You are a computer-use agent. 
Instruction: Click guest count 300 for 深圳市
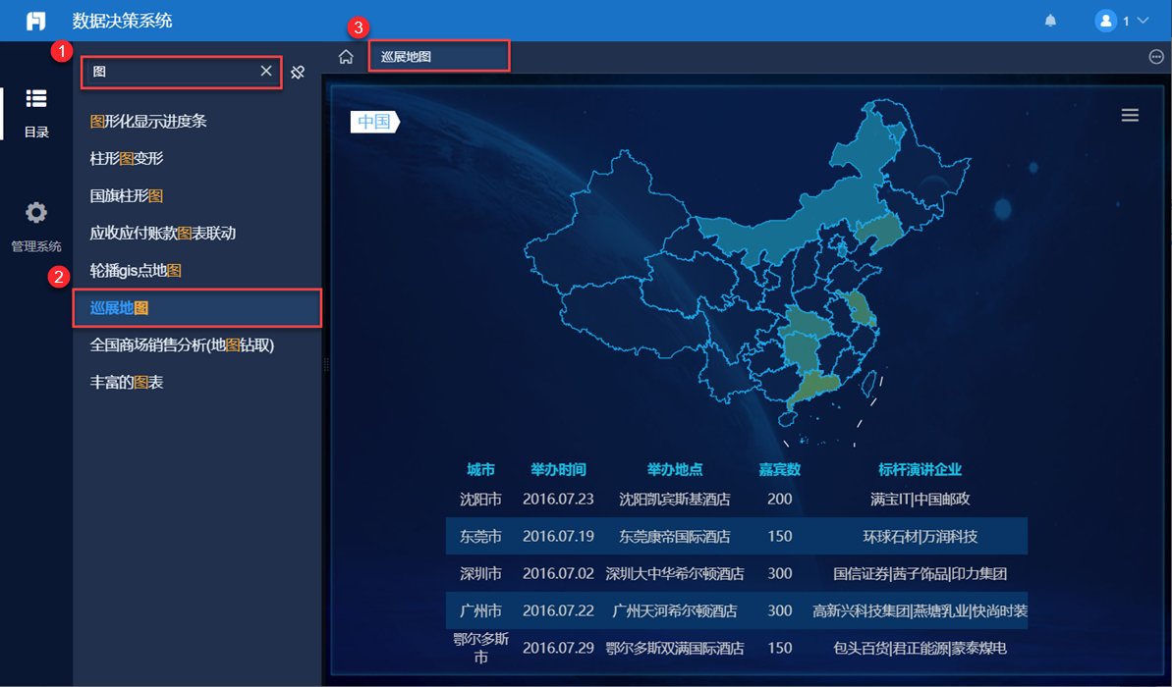coord(780,573)
